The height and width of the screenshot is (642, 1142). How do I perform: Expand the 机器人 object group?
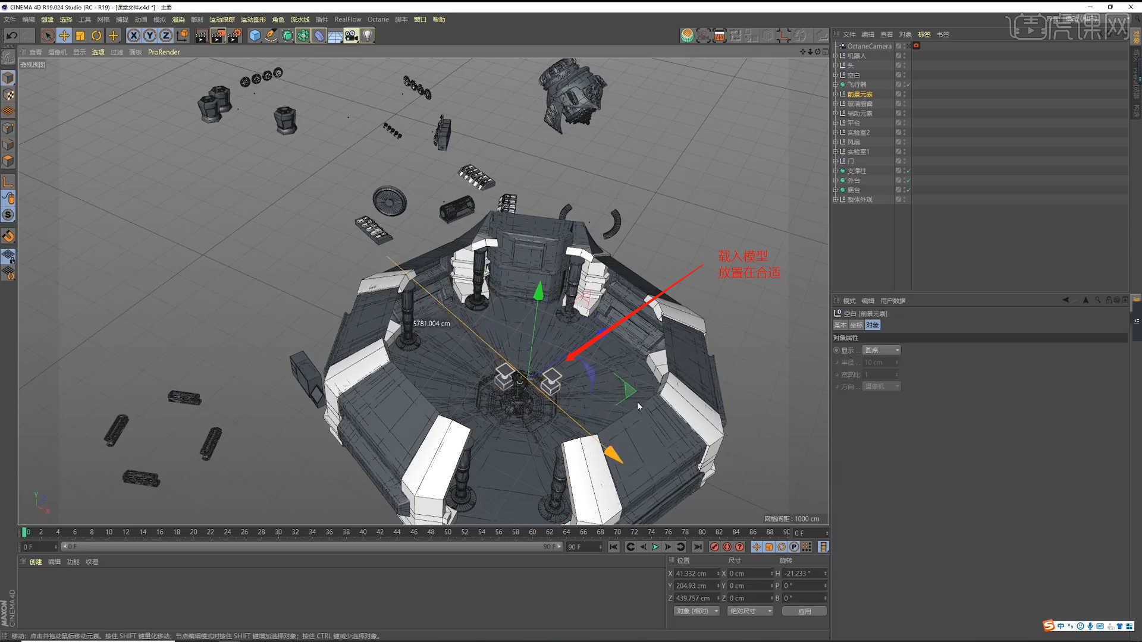point(835,56)
